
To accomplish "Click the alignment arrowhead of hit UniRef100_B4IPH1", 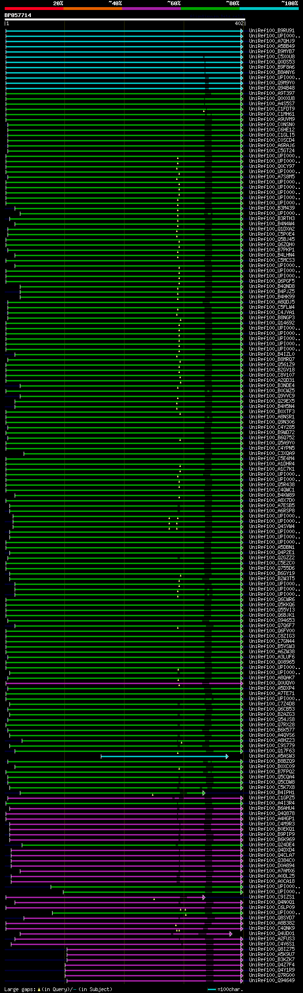I will tap(204, 793).
